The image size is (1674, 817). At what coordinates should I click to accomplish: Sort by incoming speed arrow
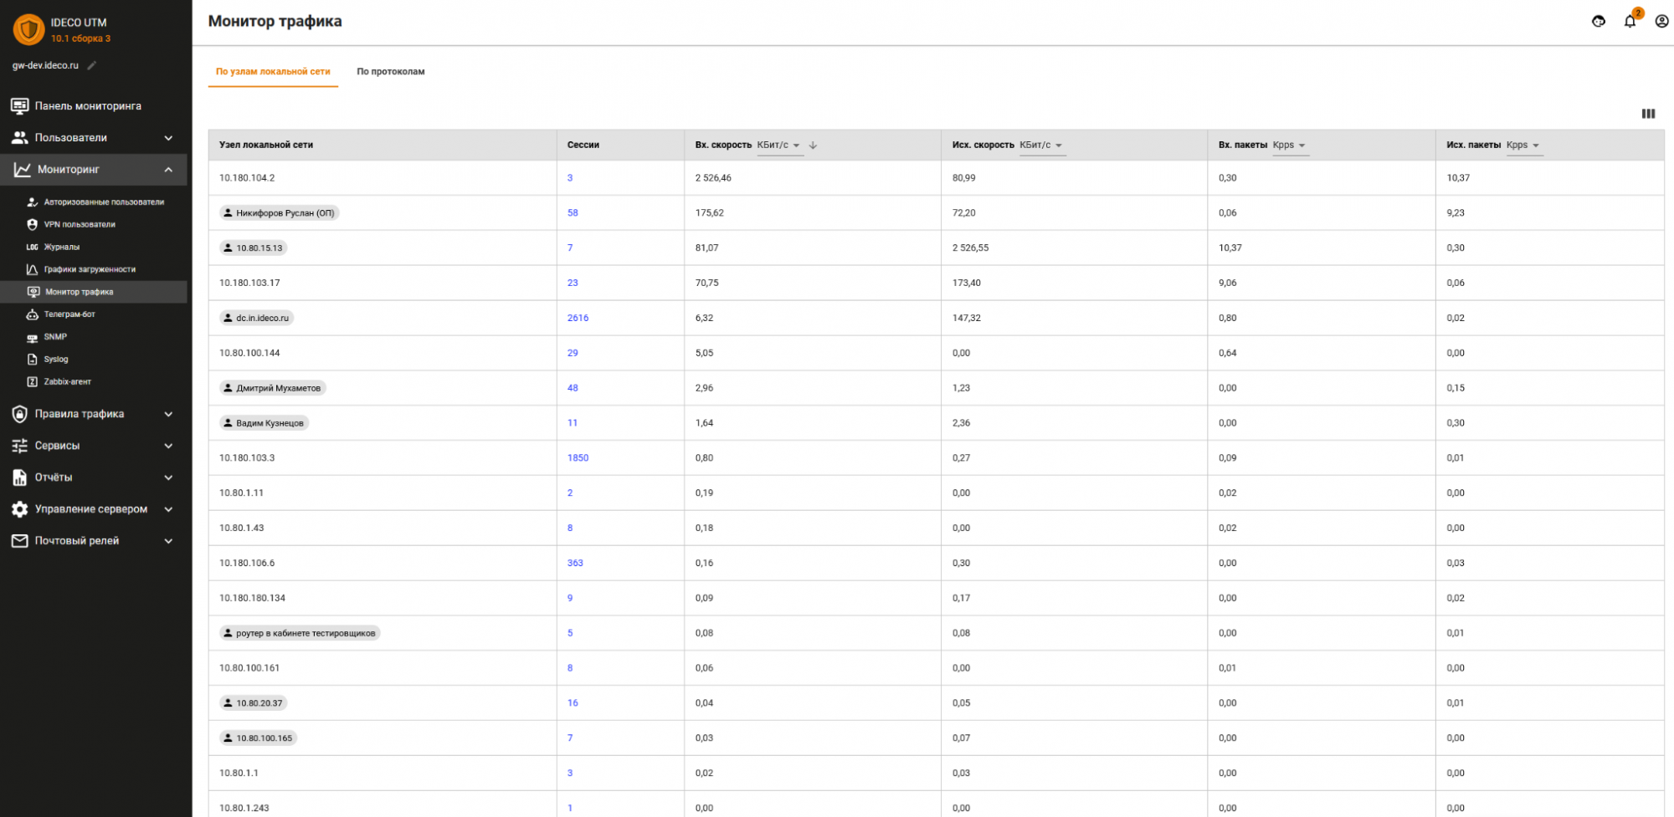813,146
